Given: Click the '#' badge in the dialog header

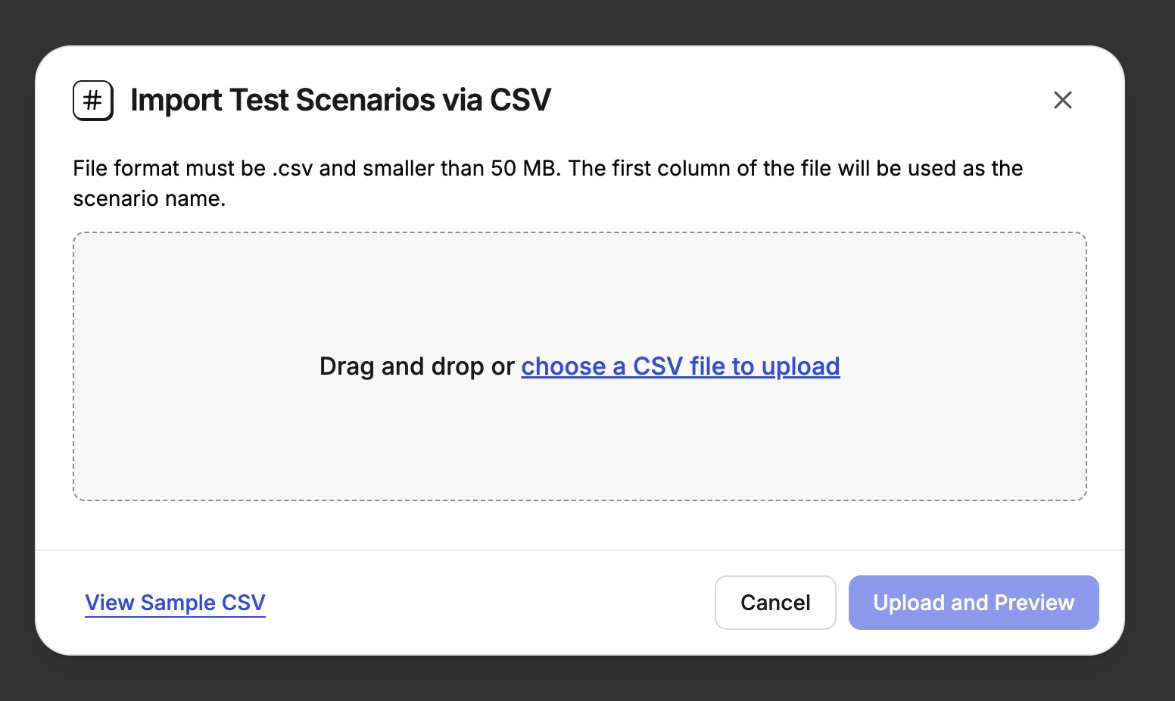Looking at the screenshot, I should (93, 100).
